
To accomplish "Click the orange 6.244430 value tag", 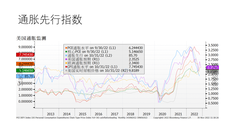I will click(26, 64).
